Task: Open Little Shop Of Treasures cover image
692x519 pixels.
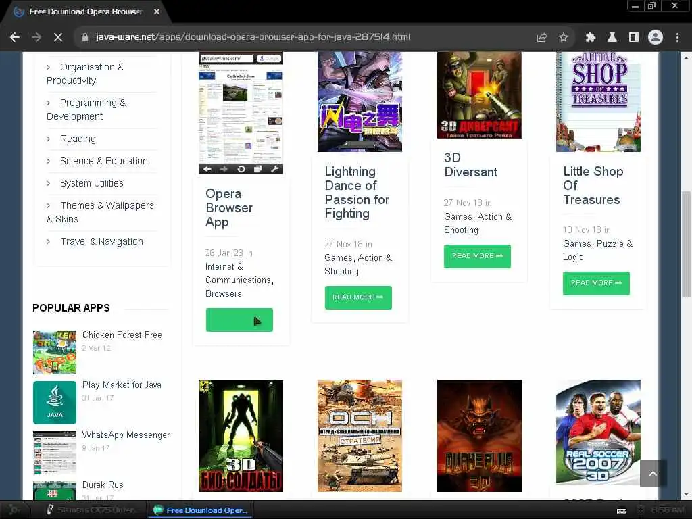Action: coord(599,102)
